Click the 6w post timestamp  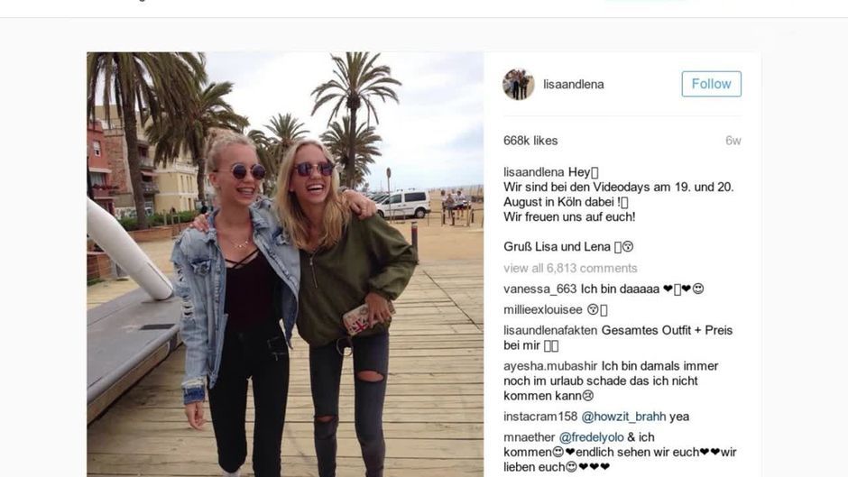(x=733, y=141)
